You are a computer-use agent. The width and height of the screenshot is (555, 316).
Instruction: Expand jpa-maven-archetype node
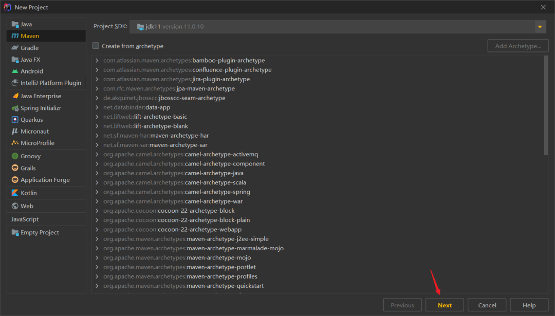[97, 88]
